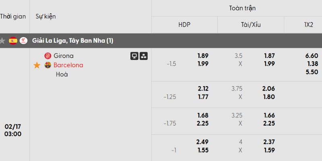Pick Barcelona win odds 1.38
322x161 pixels.
coord(312,64)
